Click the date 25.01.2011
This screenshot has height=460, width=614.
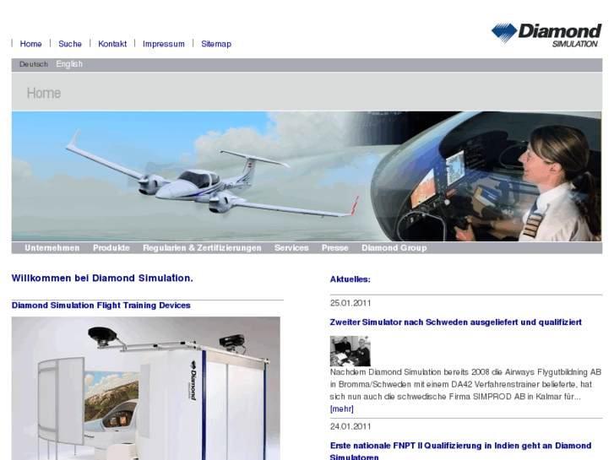click(350, 303)
